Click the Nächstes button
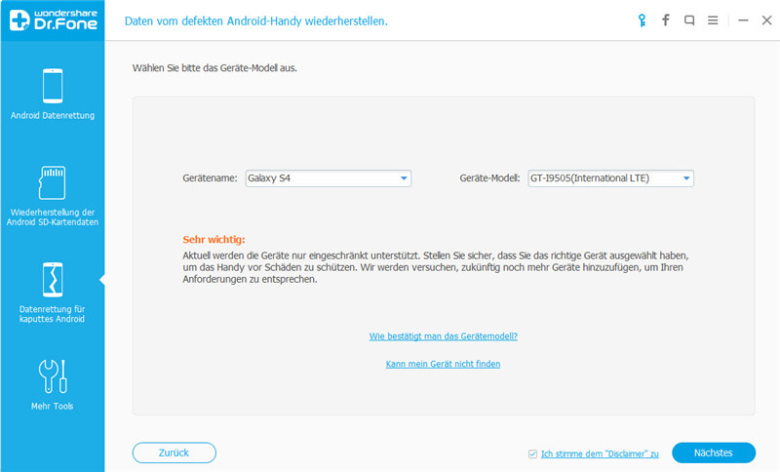The width and height of the screenshot is (780, 472). [714, 452]
